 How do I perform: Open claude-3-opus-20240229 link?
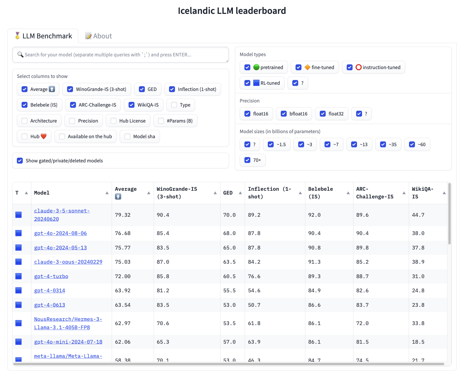point(68,262)
